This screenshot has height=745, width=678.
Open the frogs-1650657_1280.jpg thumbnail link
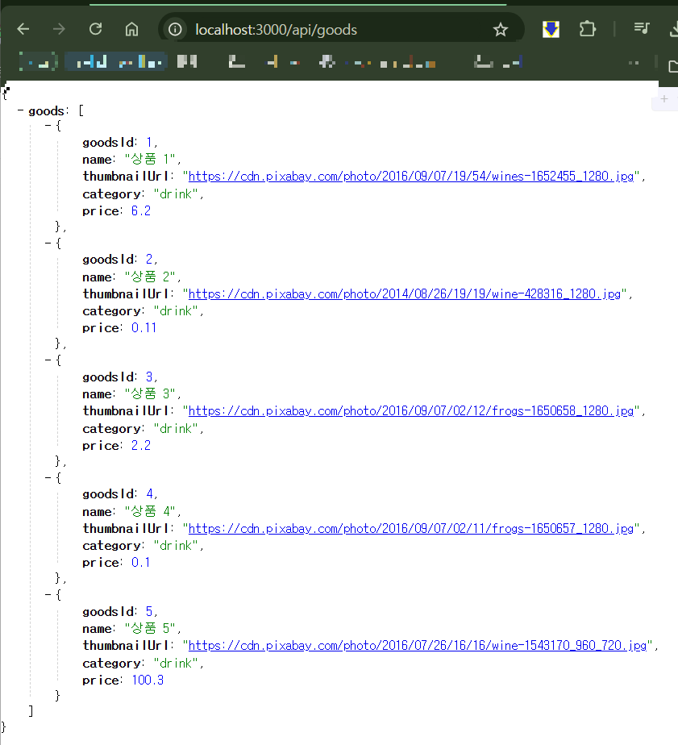tap(411, 529)
